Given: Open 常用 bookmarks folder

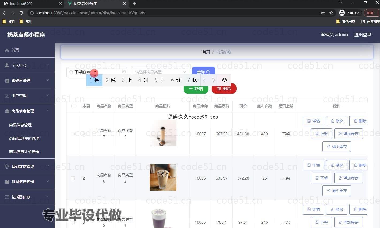Looking at the screenshot, I should click(26, 21).
